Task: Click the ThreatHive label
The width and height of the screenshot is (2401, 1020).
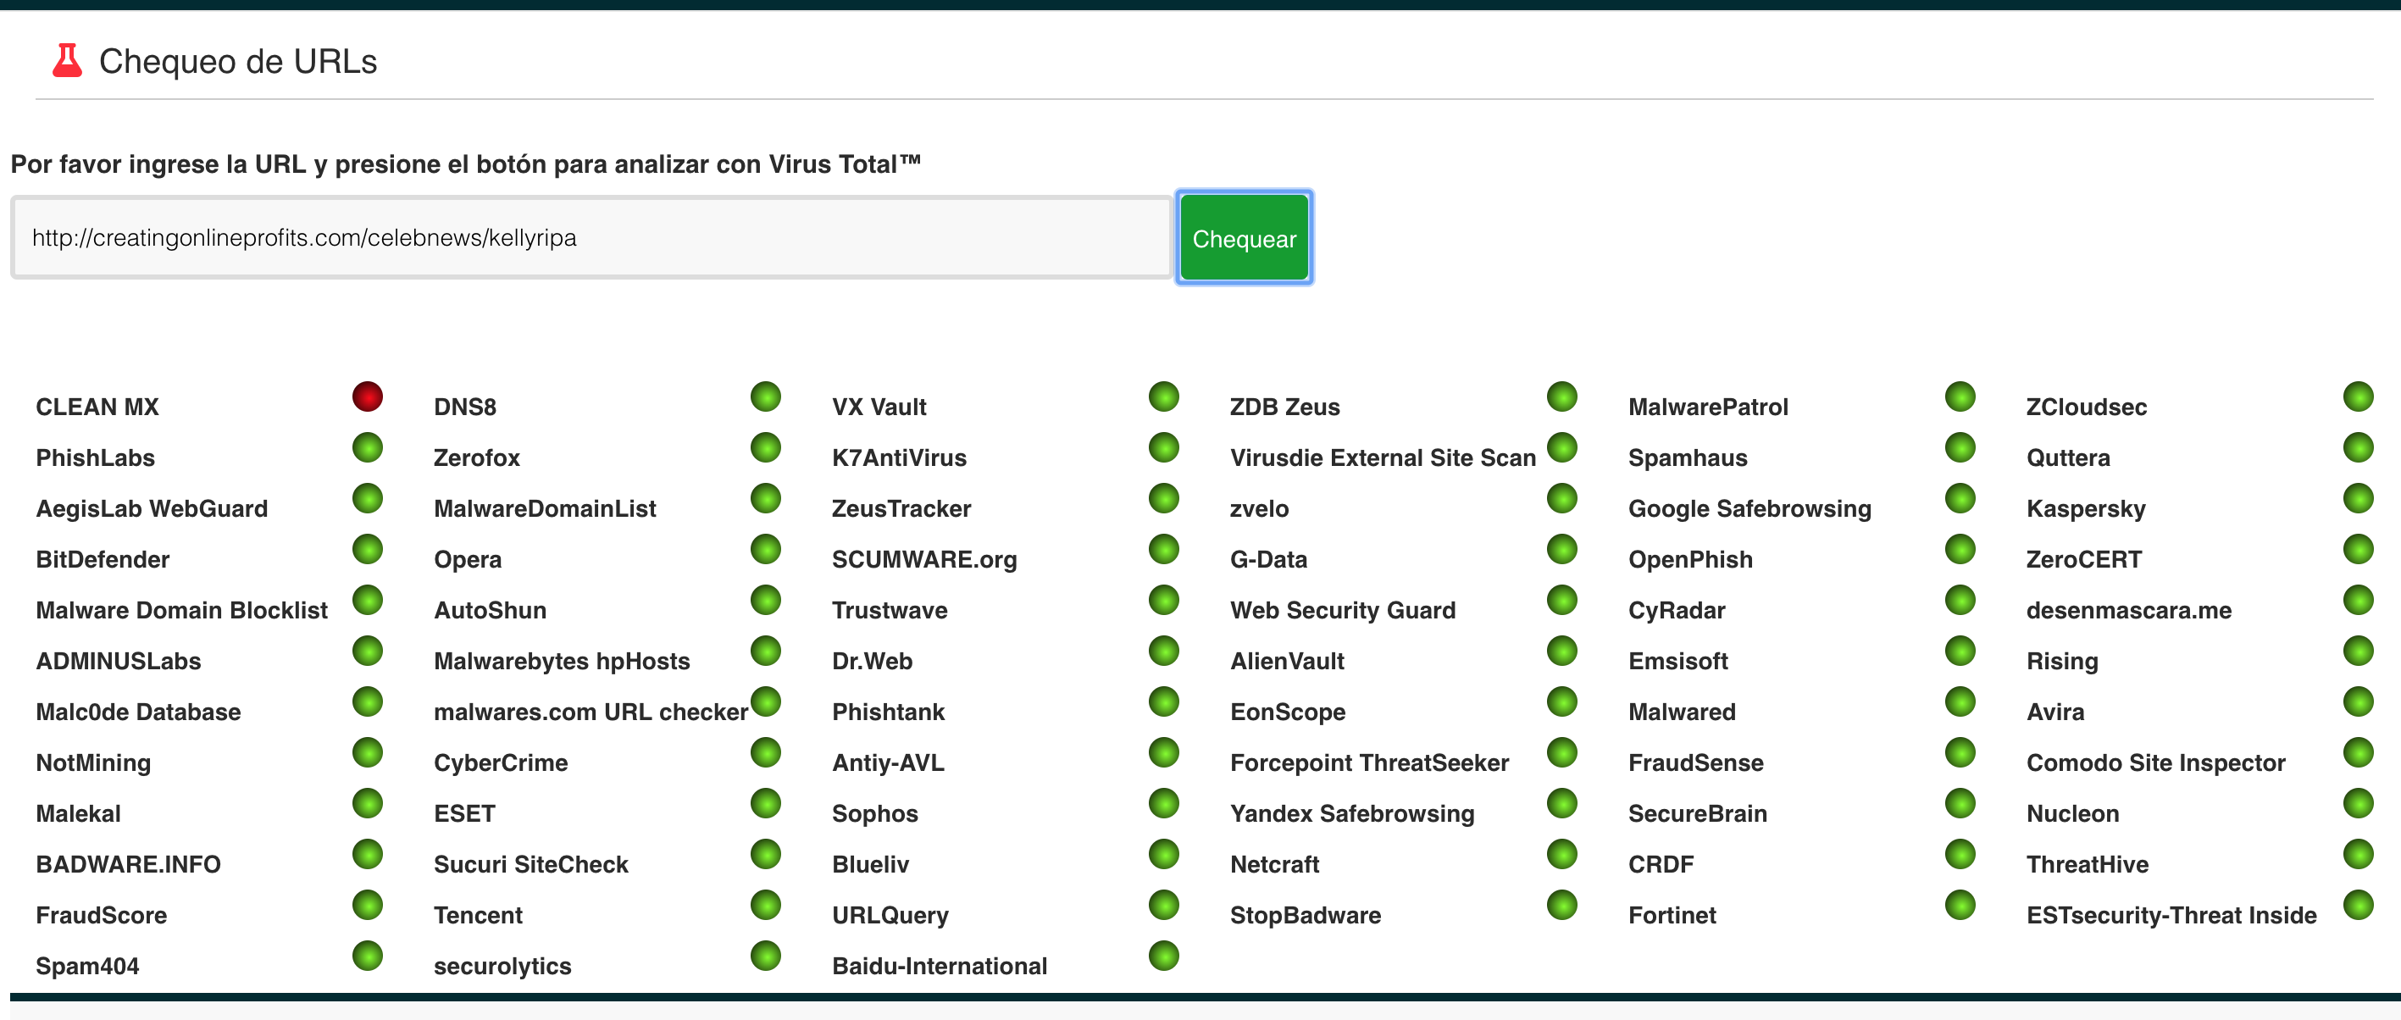Action: (x=2087, y=864)
